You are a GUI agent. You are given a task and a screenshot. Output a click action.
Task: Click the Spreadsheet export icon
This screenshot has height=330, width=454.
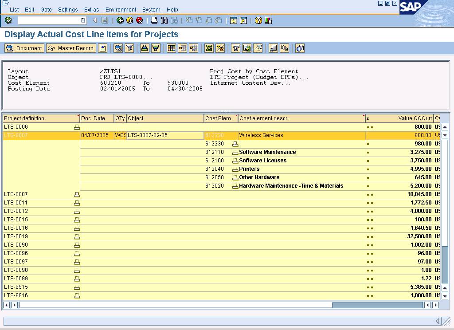(273, 48)
